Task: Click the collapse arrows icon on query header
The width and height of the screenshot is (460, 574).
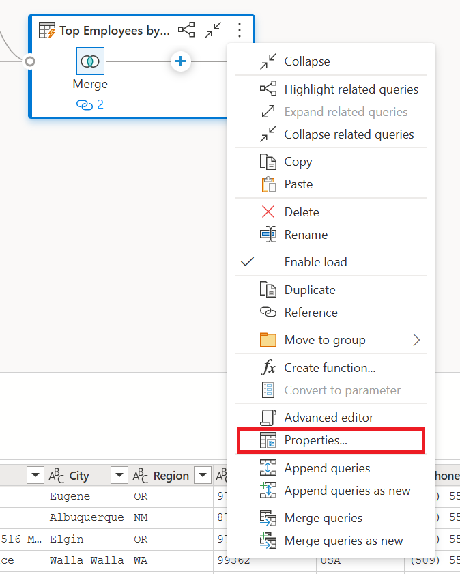Action: [212, 30]
